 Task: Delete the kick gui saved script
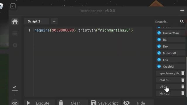click(183, 93)
